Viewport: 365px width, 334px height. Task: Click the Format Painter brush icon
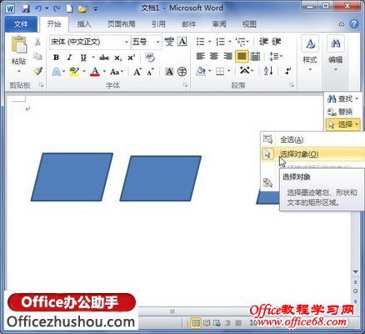[x=37, y=71]
